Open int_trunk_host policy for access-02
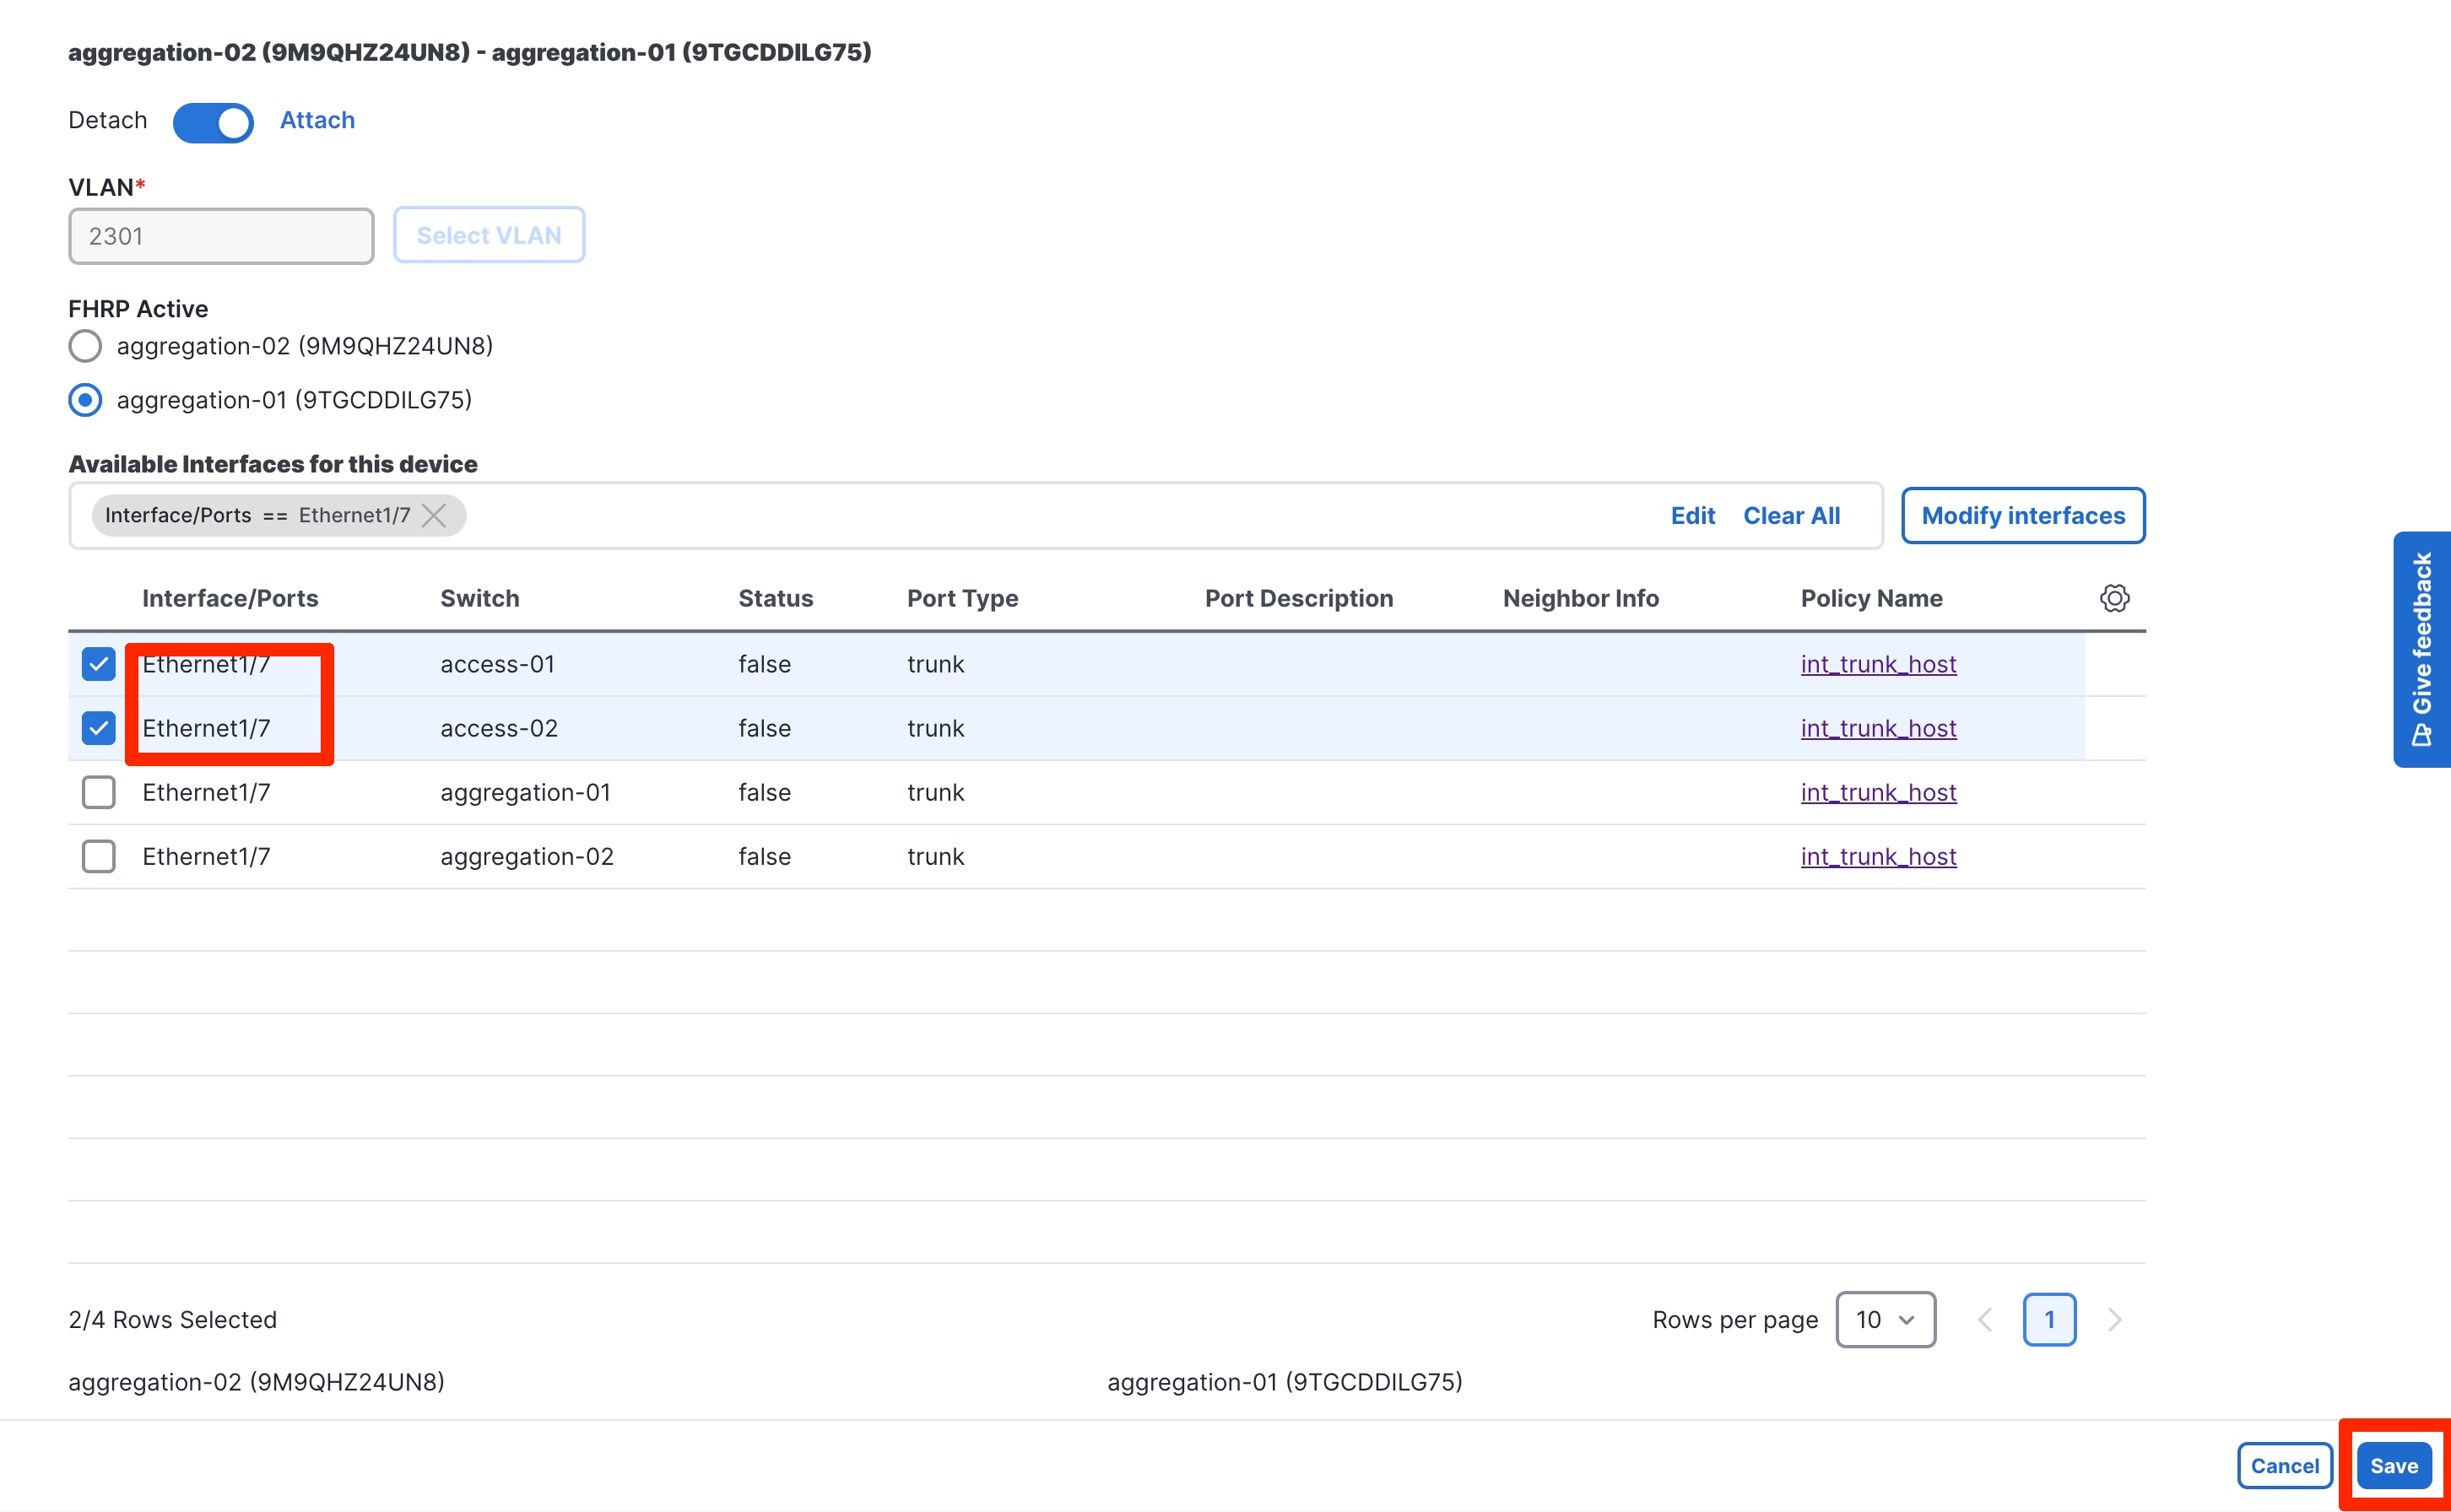The height and width of the screenshot is (1512, 2451). point(1877,728)
